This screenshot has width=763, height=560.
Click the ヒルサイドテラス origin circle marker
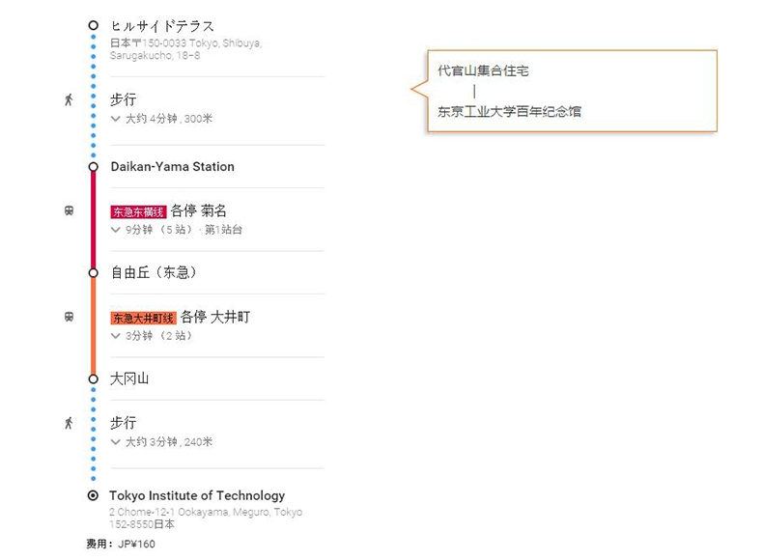(93, 25)
